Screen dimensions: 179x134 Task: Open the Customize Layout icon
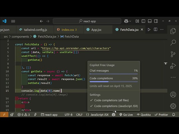[x=137, y=21]
